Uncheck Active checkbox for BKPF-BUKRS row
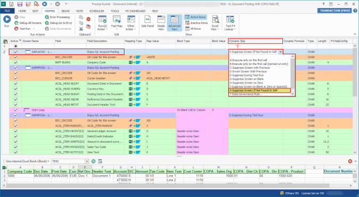 pos(15,62)
